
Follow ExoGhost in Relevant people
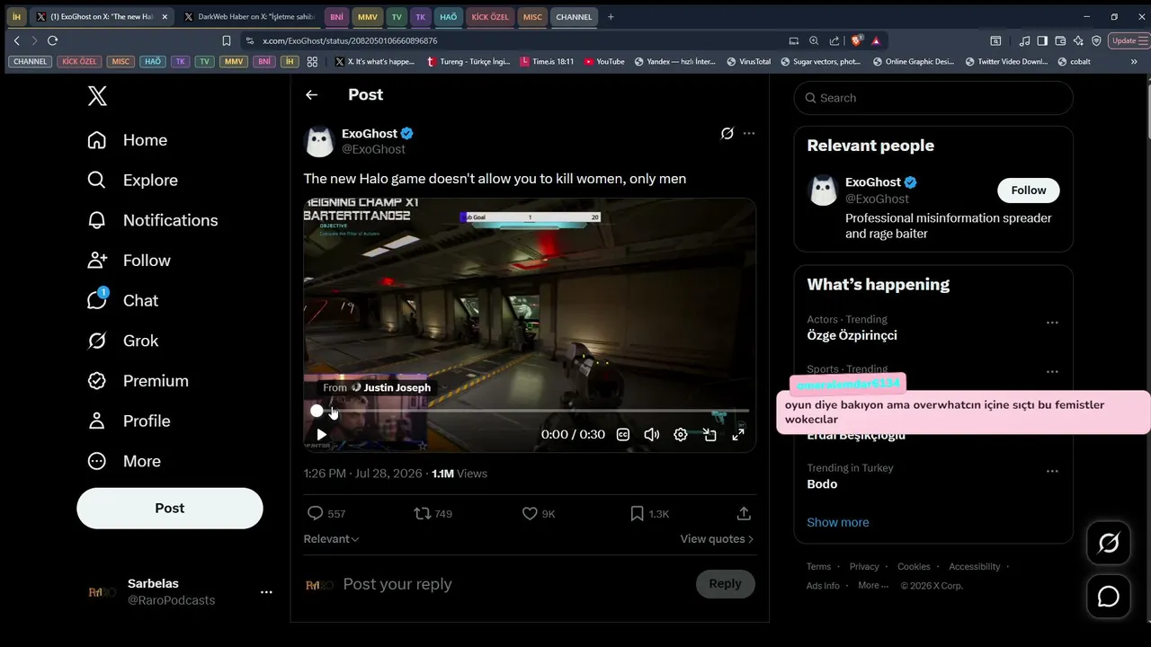[1029, 191]
